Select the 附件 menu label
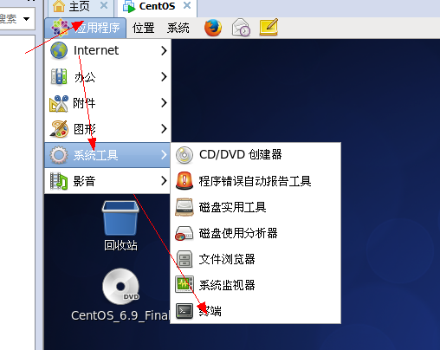This screenshot has height=350, width=440. coord(84,103)
